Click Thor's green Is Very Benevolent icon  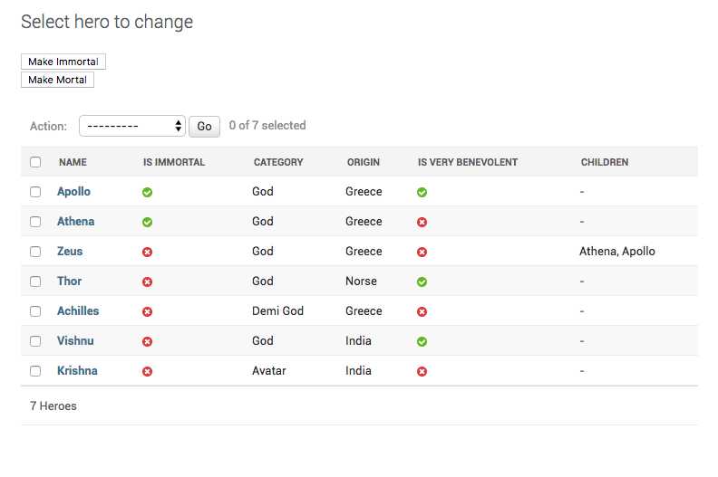pos(422,281)
